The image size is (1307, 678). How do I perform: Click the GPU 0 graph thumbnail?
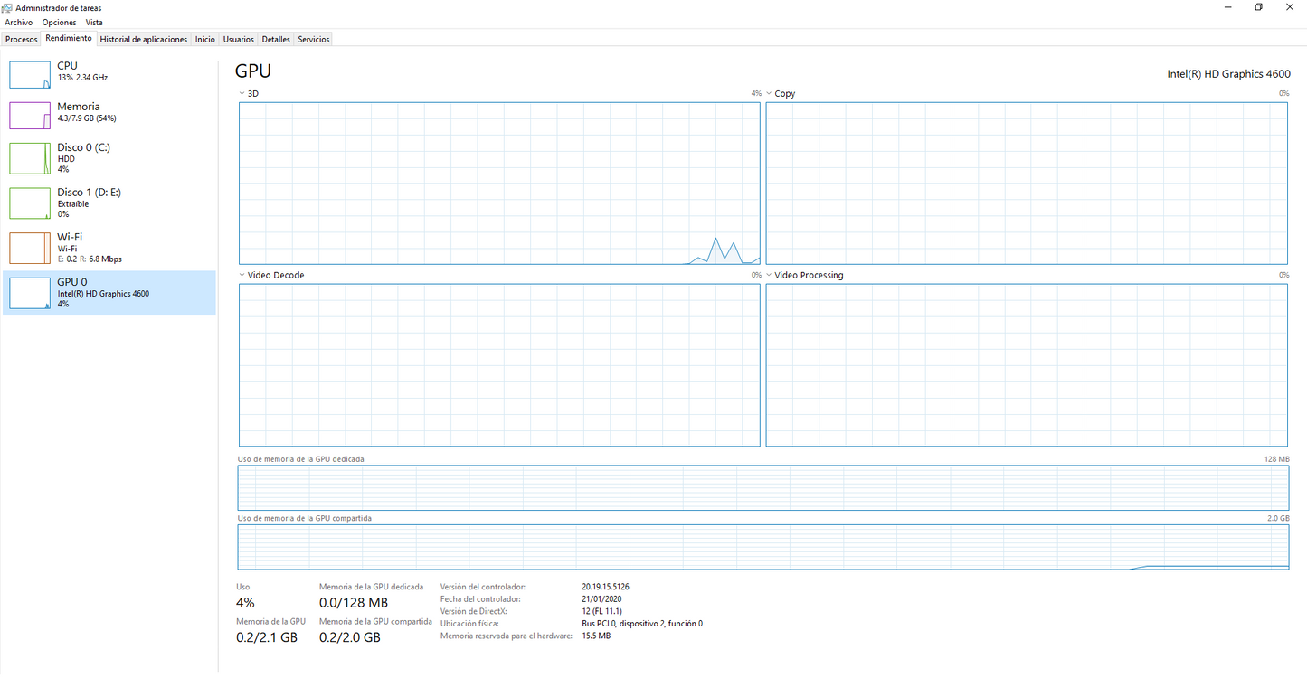(x=30, y=293)
